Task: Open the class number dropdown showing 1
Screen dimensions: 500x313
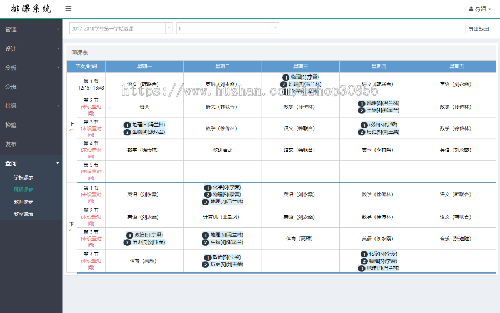Action: (227, 28)
